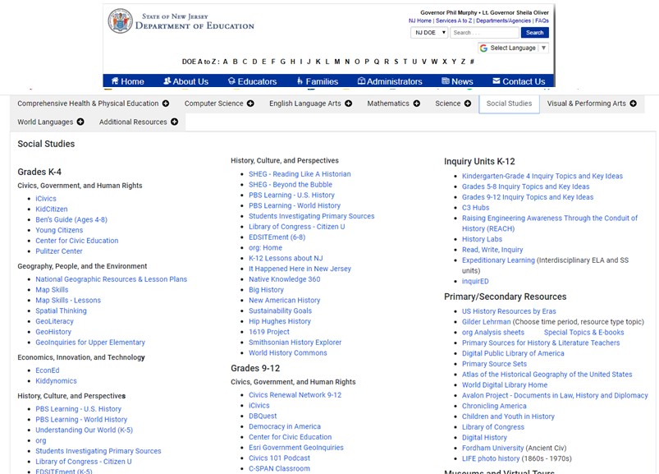
Task: Open the Kiddynomics link
Action: pyautogui.click(x=57, y=381)
